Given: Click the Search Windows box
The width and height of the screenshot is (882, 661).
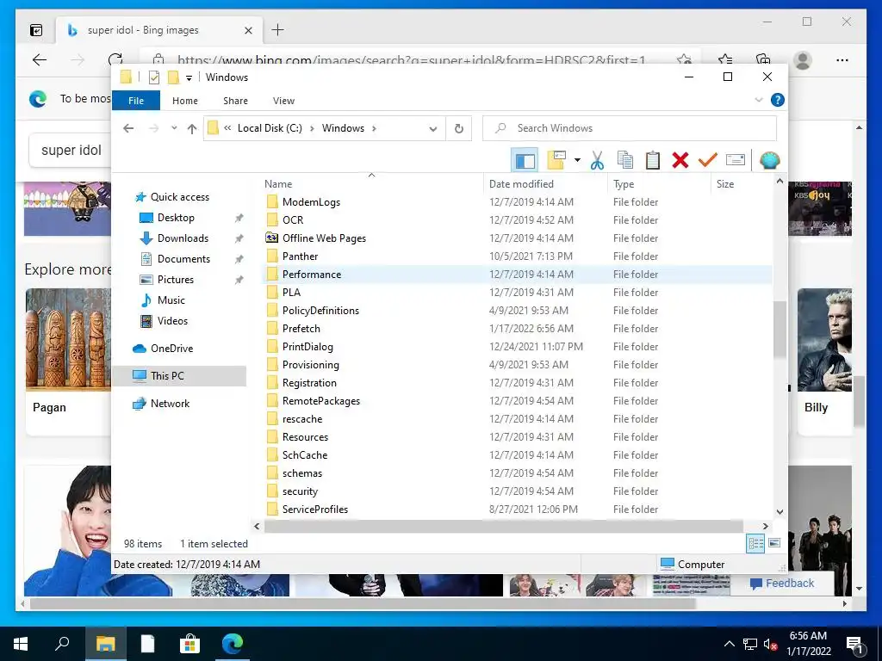Looking at the screenshot, I should [630, 128].
